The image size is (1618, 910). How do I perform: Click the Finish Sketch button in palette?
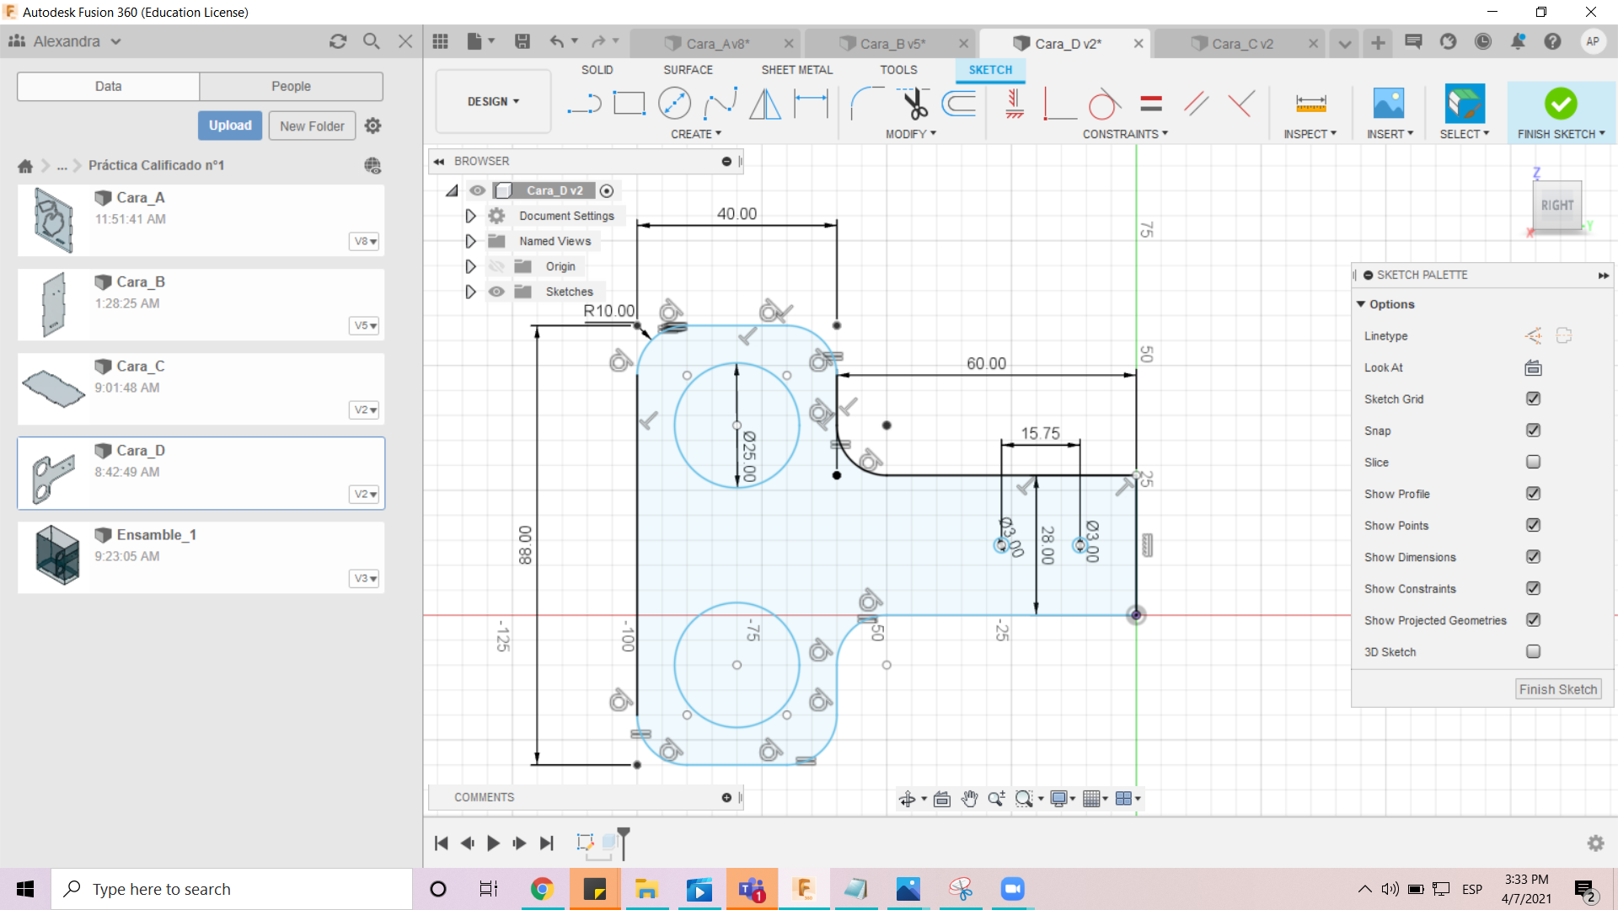(1558, 688)
